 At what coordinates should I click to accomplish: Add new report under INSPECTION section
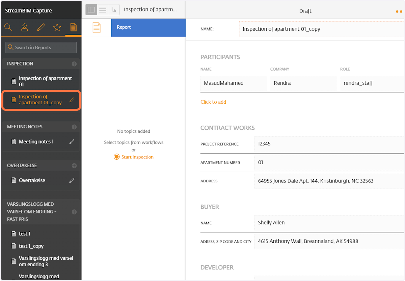pyautogui.click(x=74, y=64)
